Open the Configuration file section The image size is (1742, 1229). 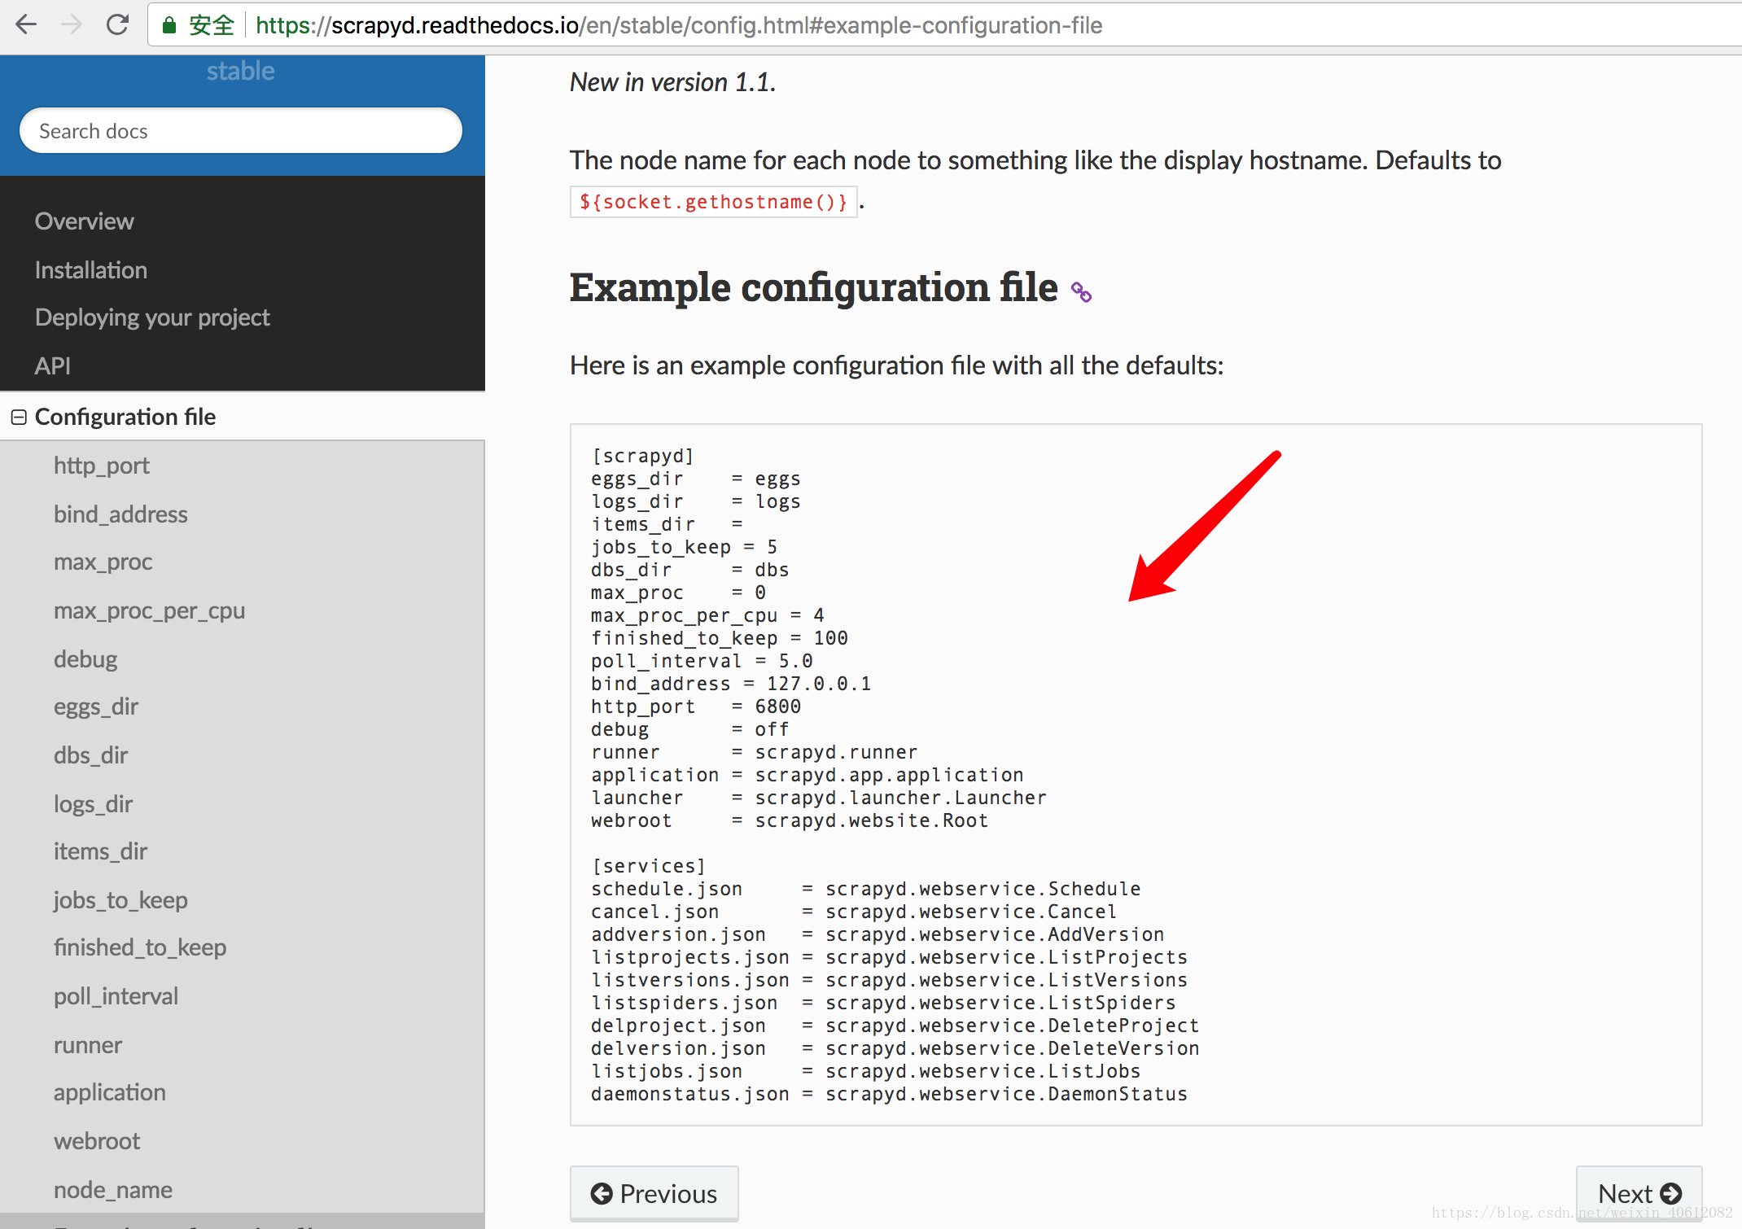[125, 417]
